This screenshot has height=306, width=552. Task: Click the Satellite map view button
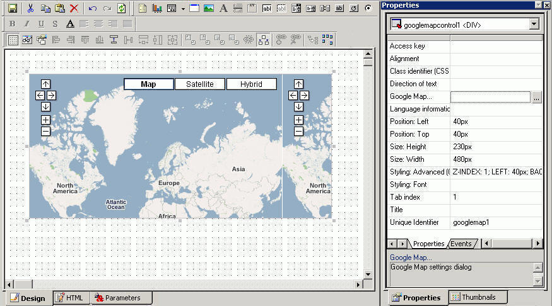pyautogui.click(x=199, y=84)
